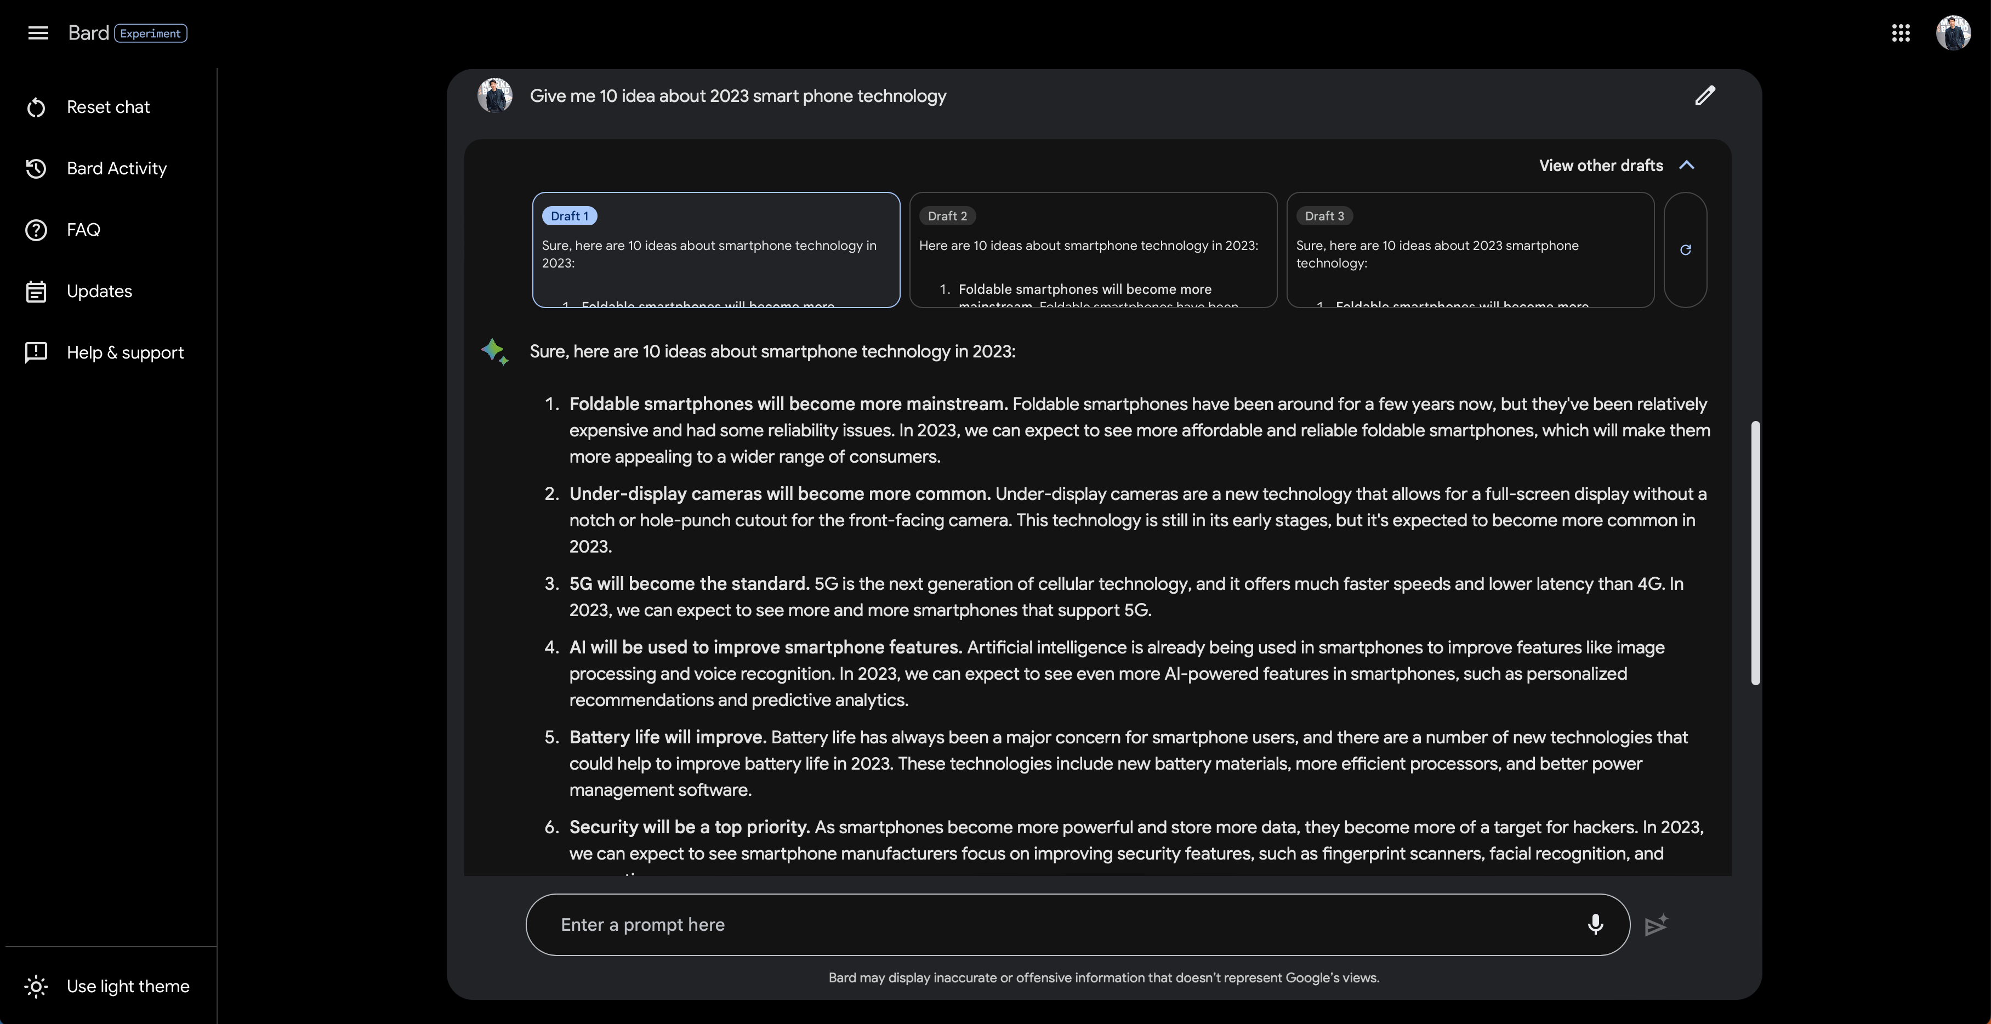This screenshot has width=1991, height=1024.
Task: Click the chat vertical scrollbar
Action: (1755, 553)
